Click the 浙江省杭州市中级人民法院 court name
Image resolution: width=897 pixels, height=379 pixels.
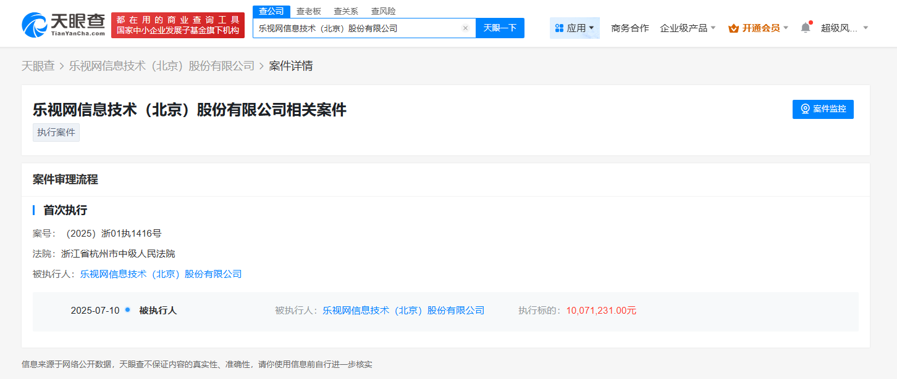[118, 254]
